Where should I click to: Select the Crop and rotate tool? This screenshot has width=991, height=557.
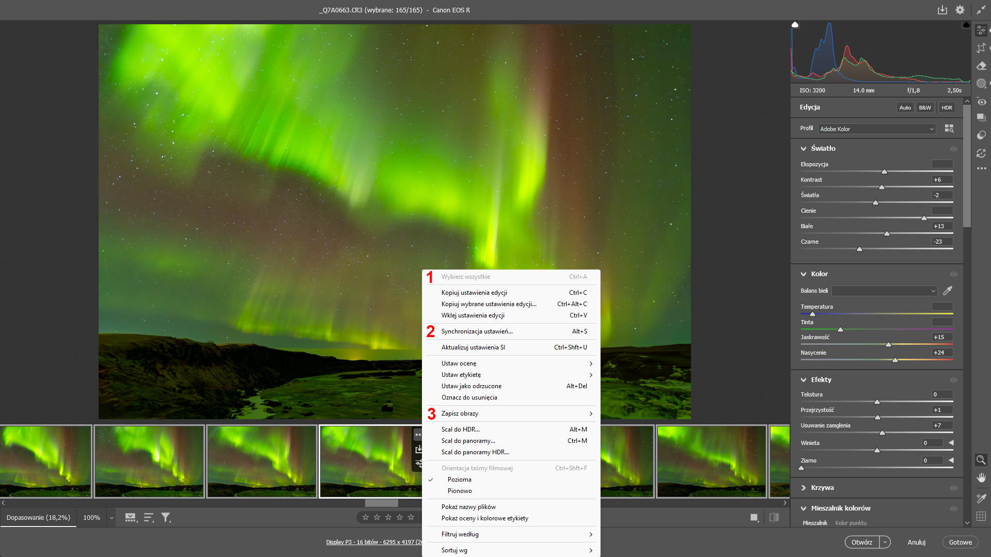[x=981, y=48]
